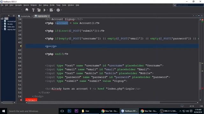The height and width of the screenshot is (114, 204).
Task: Close the signup.php tab
Action: coord(49,16)
